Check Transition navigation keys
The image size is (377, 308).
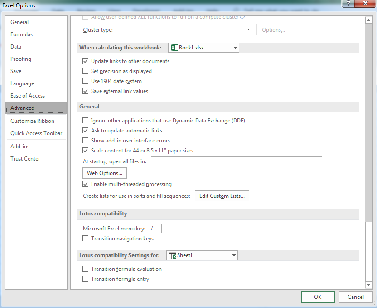click(86, 239)
